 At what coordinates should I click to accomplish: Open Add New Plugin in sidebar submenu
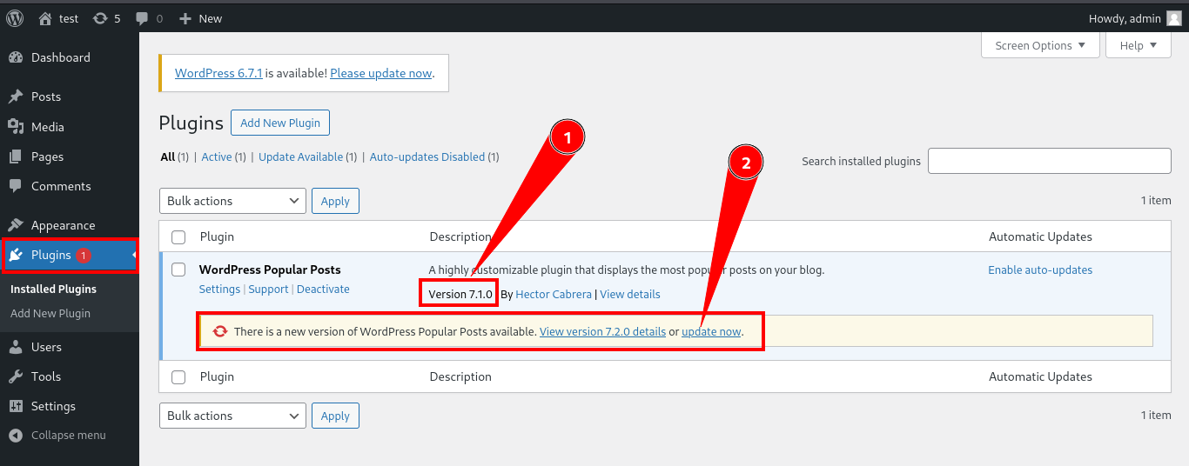pyautogui.click(x=50, y=313)
